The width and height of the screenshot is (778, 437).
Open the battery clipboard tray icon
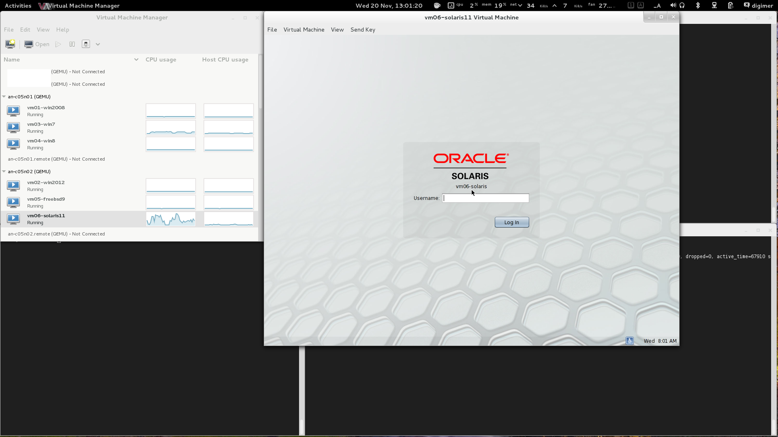730,6
